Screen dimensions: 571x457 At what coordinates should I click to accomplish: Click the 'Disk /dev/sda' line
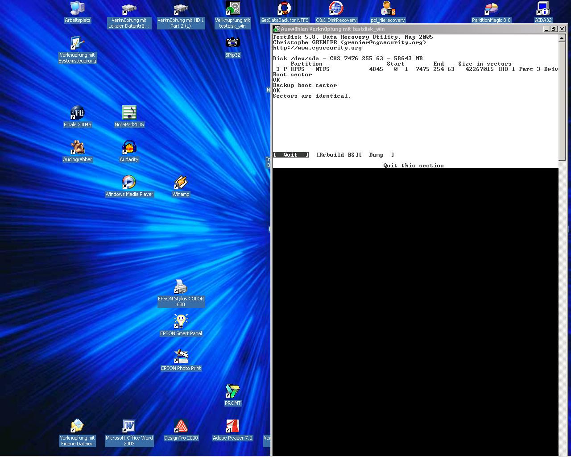[x=348, y=58]
